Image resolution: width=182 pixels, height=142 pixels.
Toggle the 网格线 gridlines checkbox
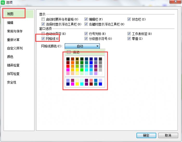(43, 39)
